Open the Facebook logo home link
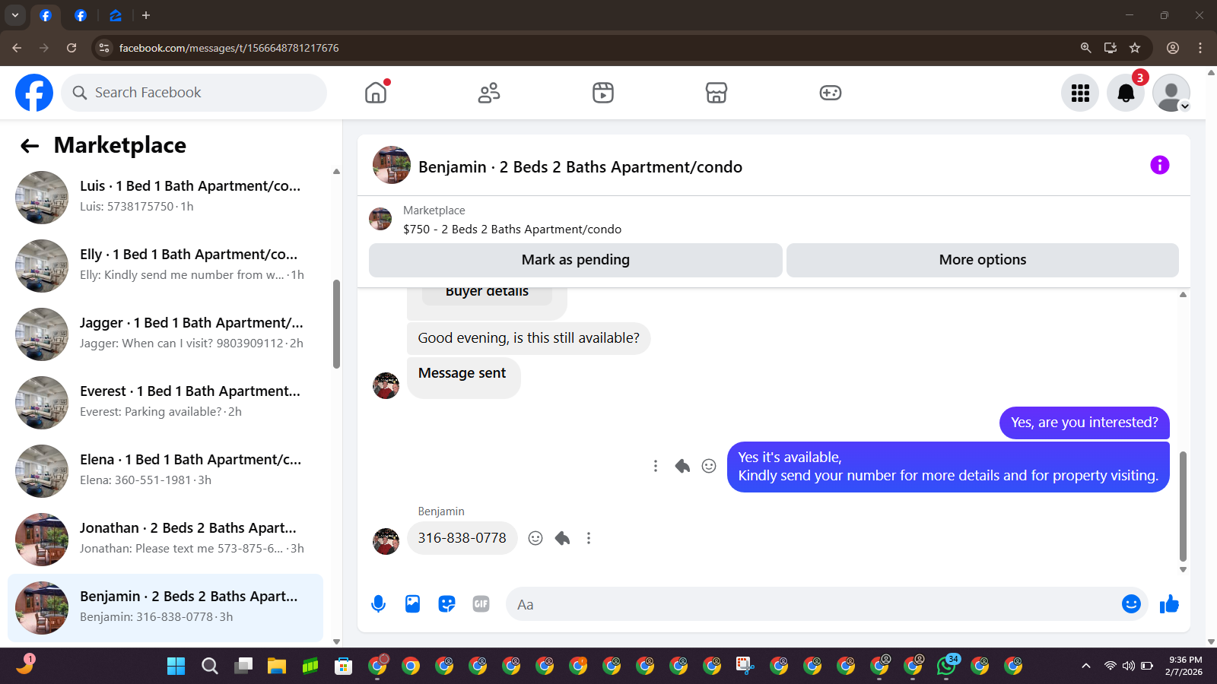This screenshot has width=1217, height=684. 34,93
